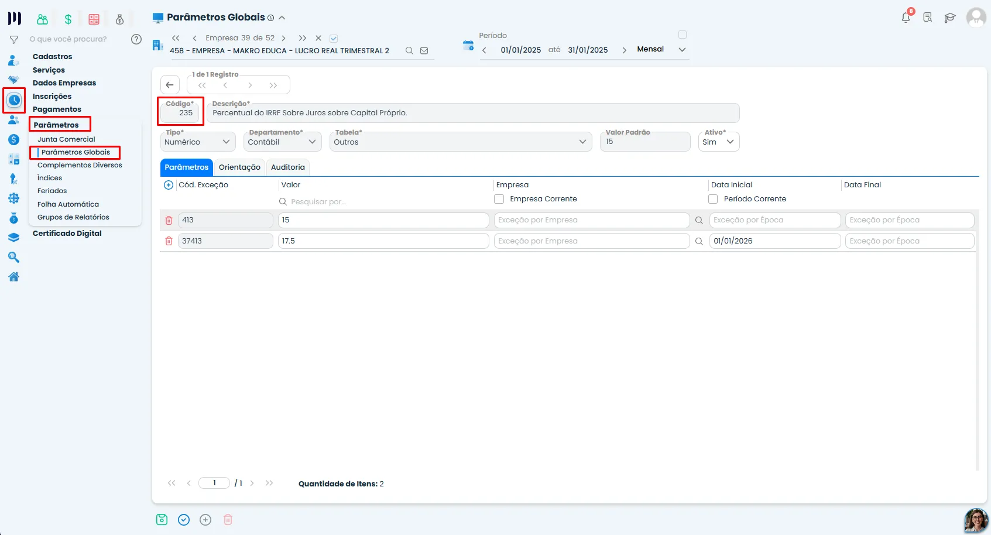
Task: Click the graduation cap training icon
Action: click(x=950, y=18)
